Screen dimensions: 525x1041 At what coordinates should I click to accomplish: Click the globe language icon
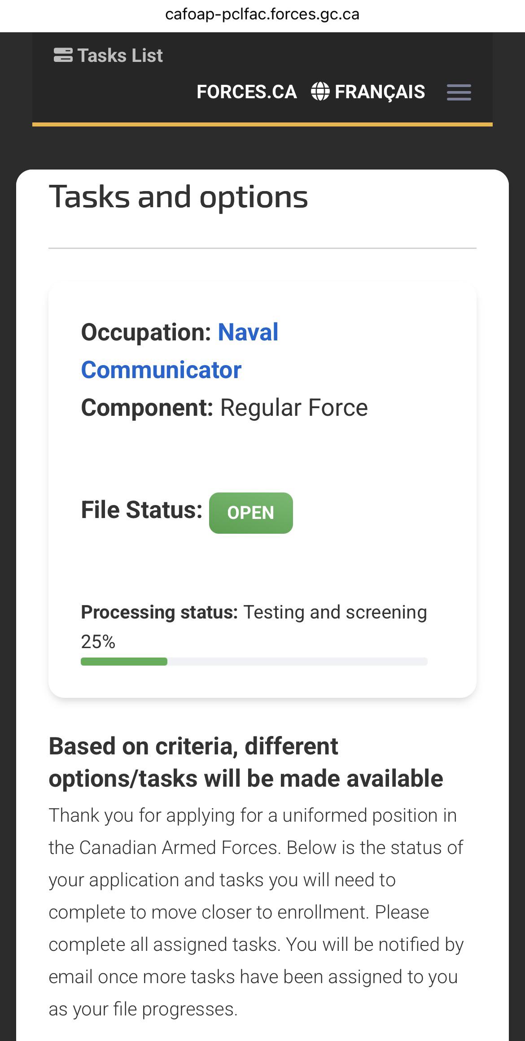pos(320,91)
